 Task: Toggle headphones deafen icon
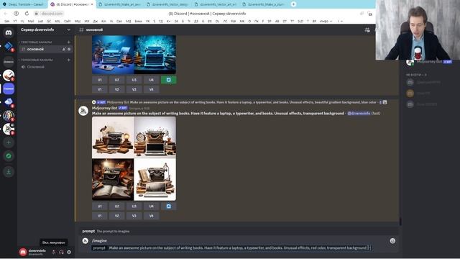pos(61,252)
